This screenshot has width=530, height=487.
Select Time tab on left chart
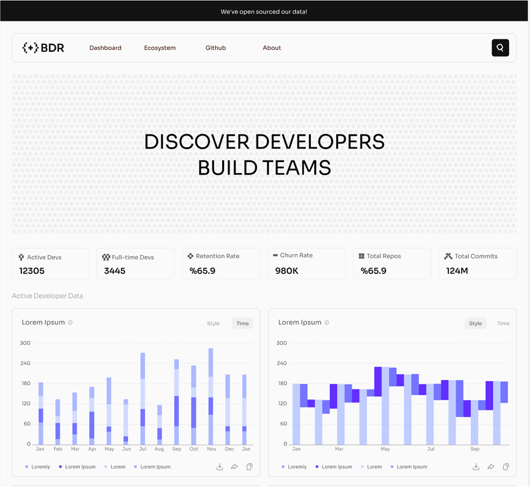coord(243,323)
